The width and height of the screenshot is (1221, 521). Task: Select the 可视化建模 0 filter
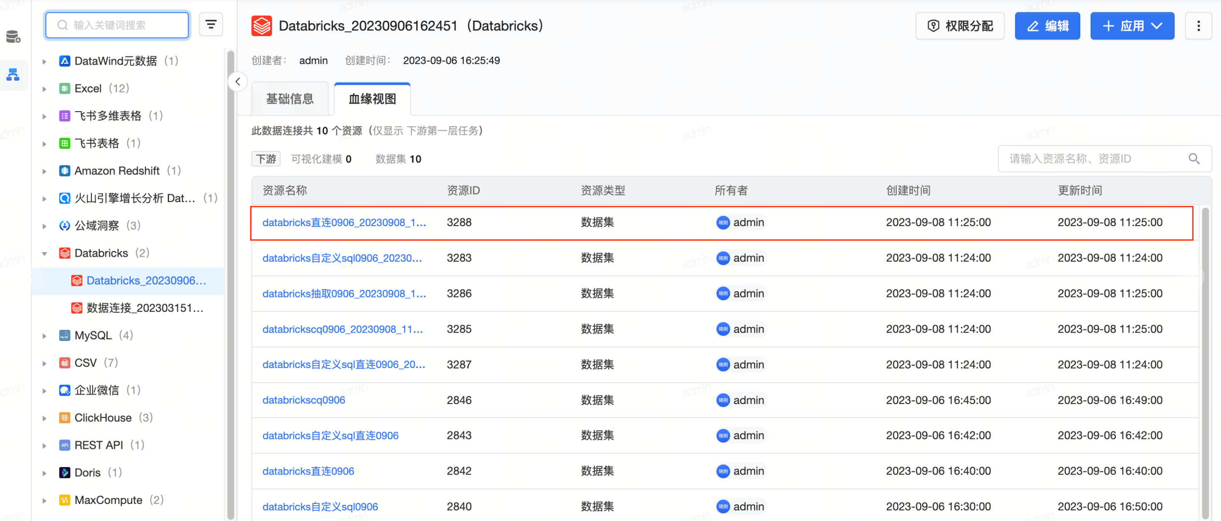321,159
